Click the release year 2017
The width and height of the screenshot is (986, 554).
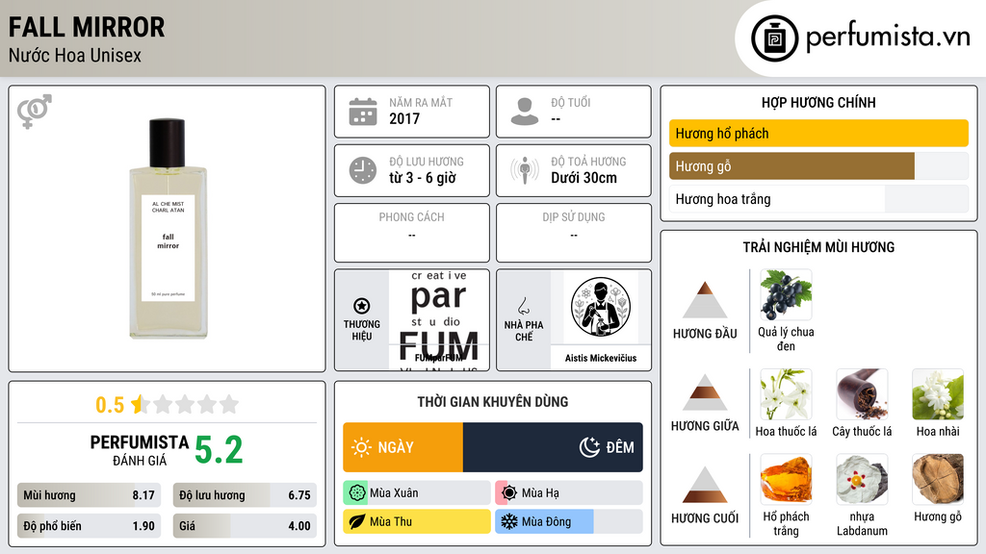[404, 118]
